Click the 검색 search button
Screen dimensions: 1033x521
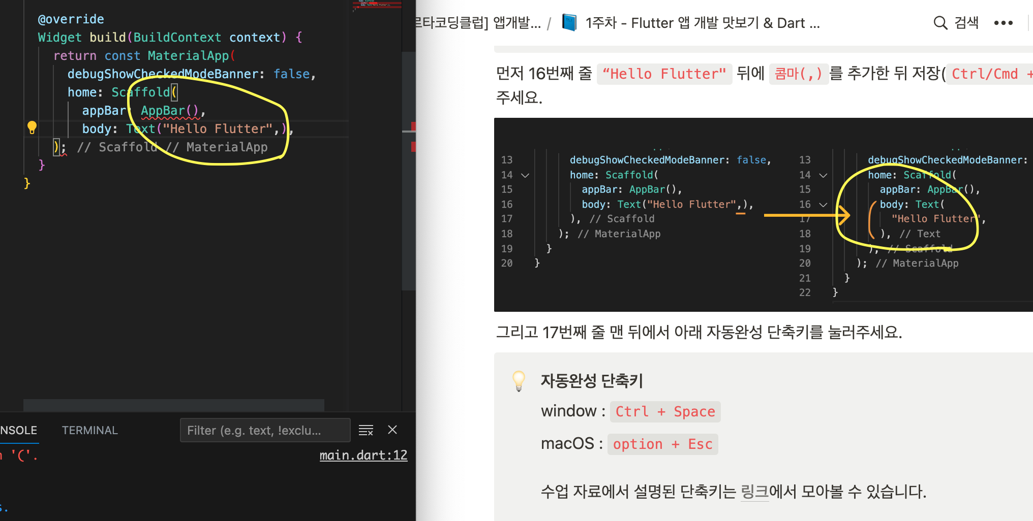click(x=956, y=23)
